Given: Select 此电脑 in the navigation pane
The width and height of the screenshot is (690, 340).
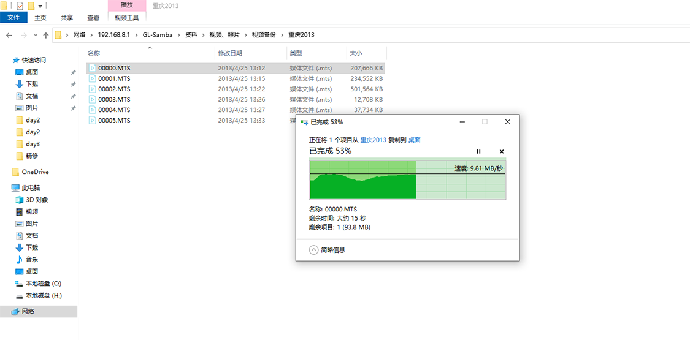Looking at the screenshot, I should [31, 187].
